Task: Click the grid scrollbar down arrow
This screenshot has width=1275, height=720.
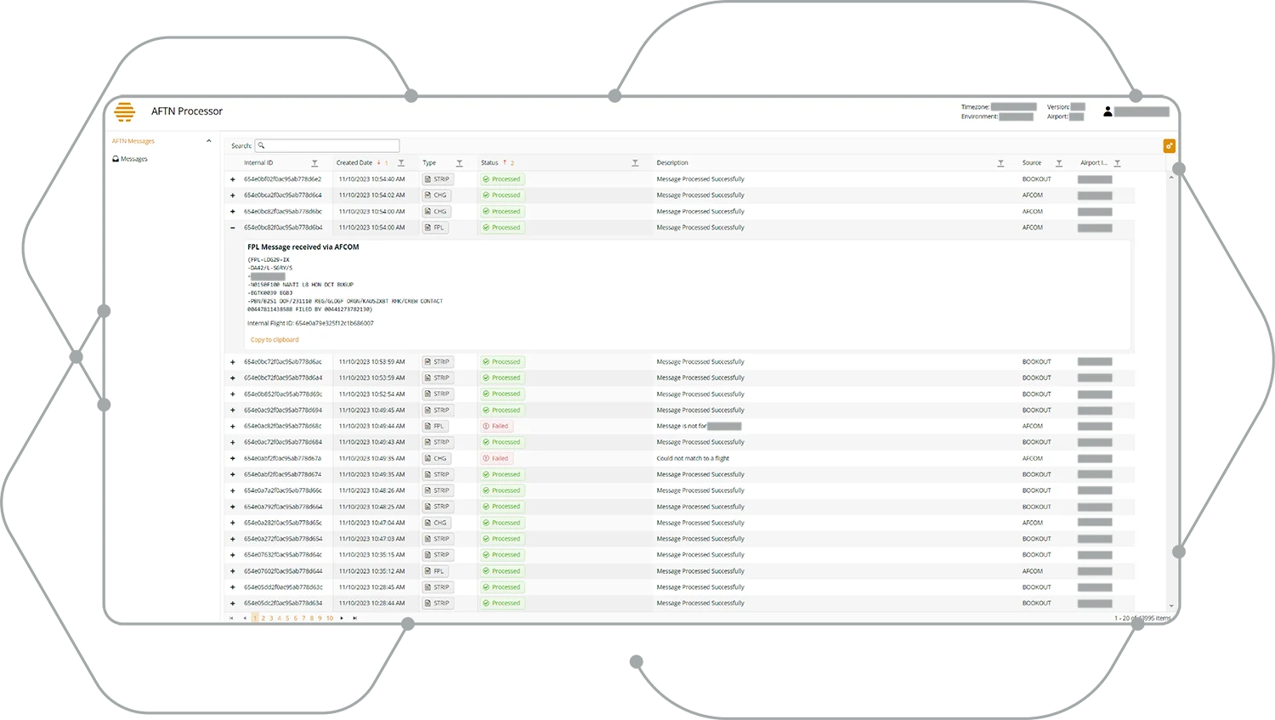Action: click(x=1171, y=606)
